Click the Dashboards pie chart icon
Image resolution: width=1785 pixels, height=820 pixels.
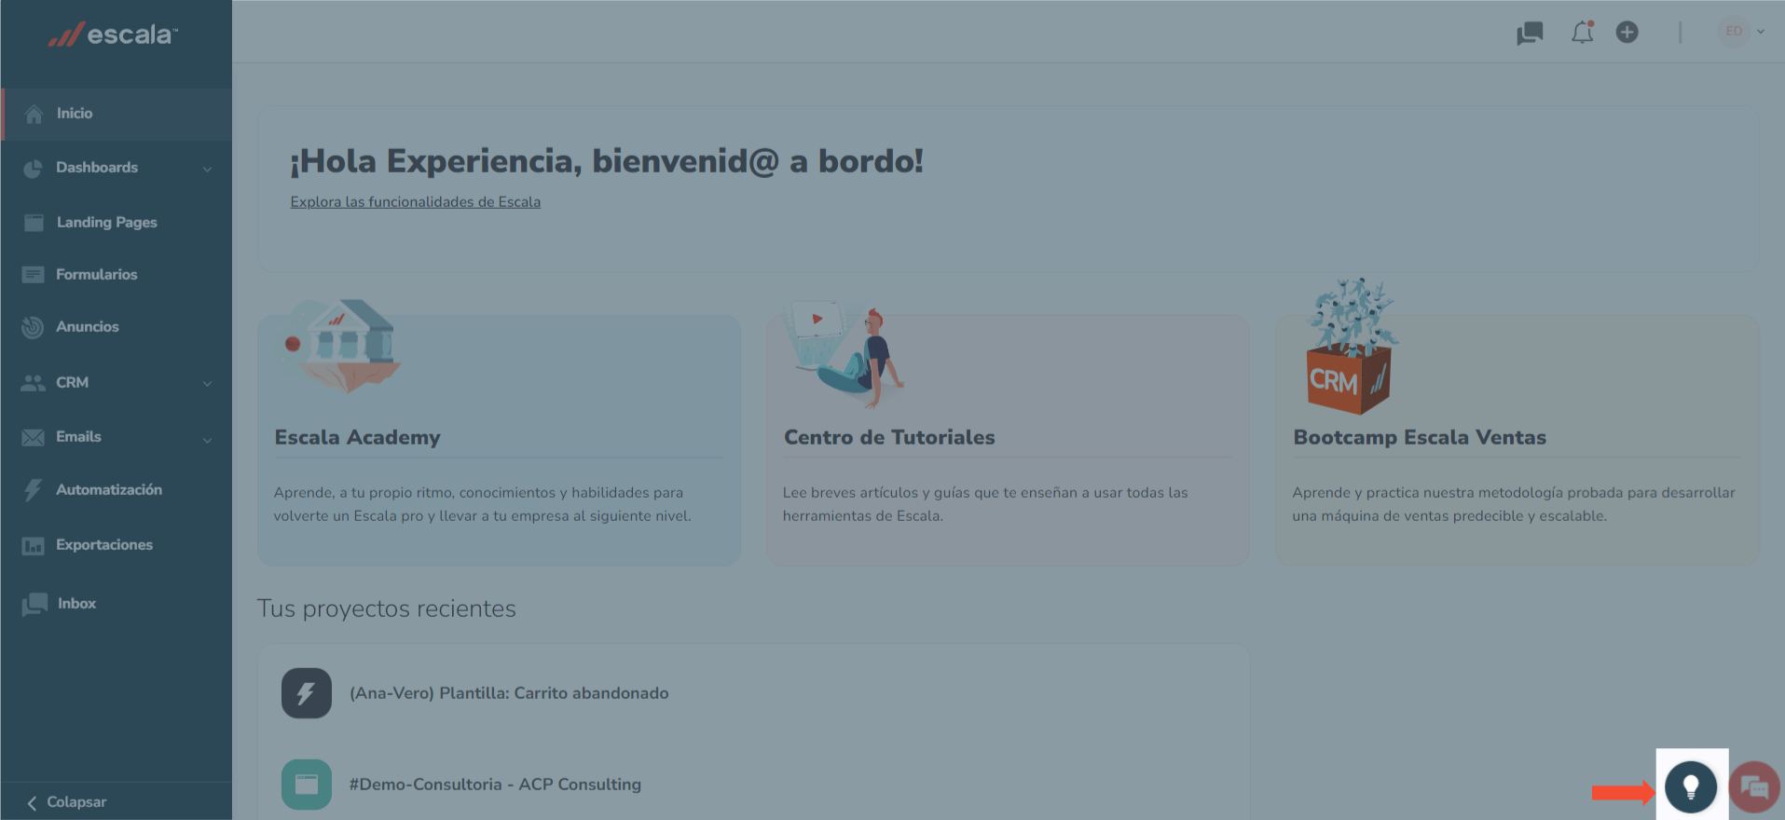pyautogui.click(x=33, y=168)
